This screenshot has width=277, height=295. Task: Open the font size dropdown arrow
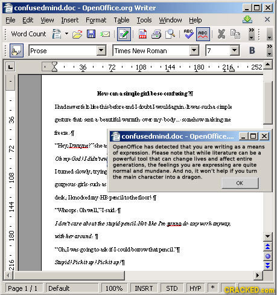coord(234,50)
